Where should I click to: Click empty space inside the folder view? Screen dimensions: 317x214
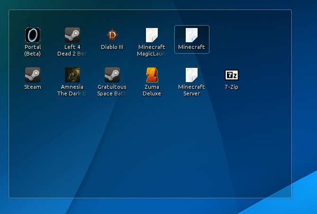(x=142, y=152)
